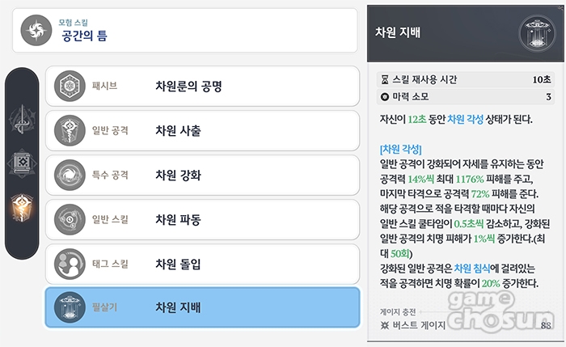Open the 일반 공격 차원 사출 row
This screenshot has height=347, width=566.
click(x=202, y=130)
